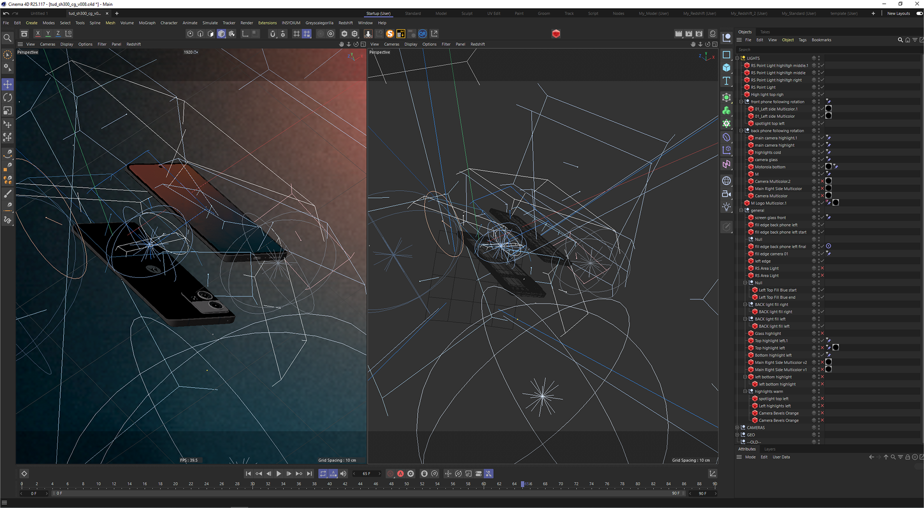Switch to the Takes tab
This screenshot has height=508, width=924.
coord(765,32)
